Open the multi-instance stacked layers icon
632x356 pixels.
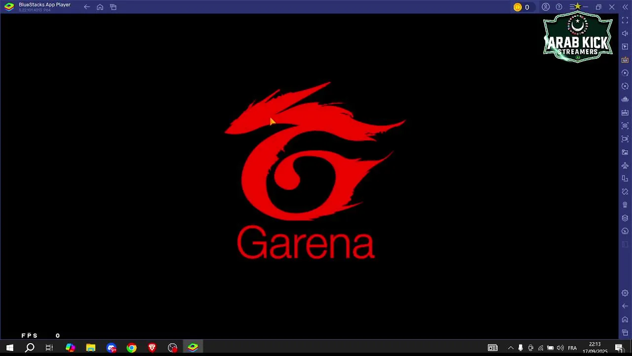point(625,218)
